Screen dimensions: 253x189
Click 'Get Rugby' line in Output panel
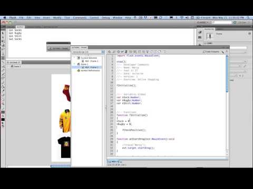pos(15,33)
